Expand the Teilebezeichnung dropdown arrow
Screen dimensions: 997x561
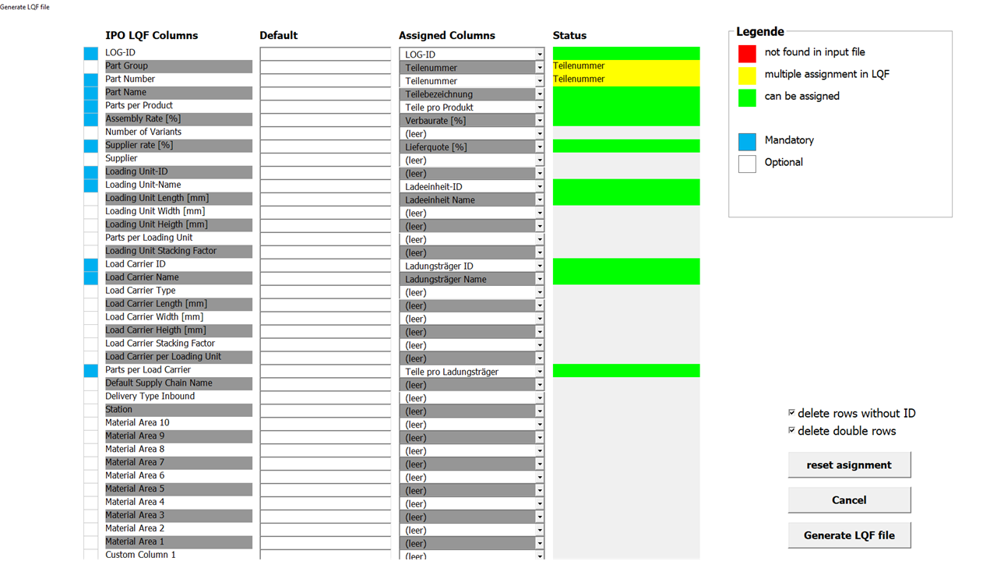539,94
